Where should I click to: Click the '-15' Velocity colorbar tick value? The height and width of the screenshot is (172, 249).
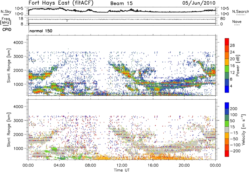click(x=234, y=133)
